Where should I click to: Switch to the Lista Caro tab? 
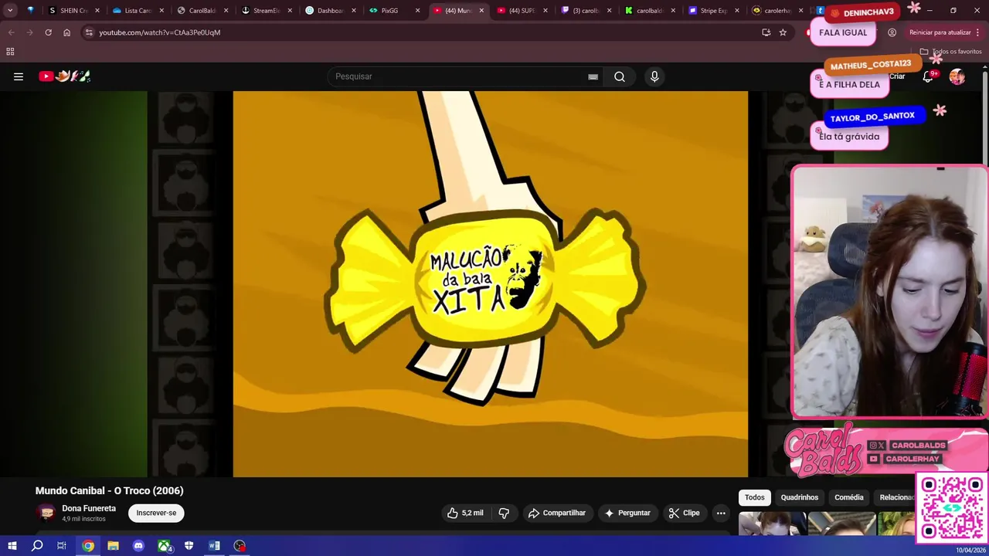tap(138, 11)
